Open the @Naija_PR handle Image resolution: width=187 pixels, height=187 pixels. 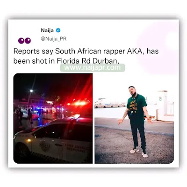[54, 39]
